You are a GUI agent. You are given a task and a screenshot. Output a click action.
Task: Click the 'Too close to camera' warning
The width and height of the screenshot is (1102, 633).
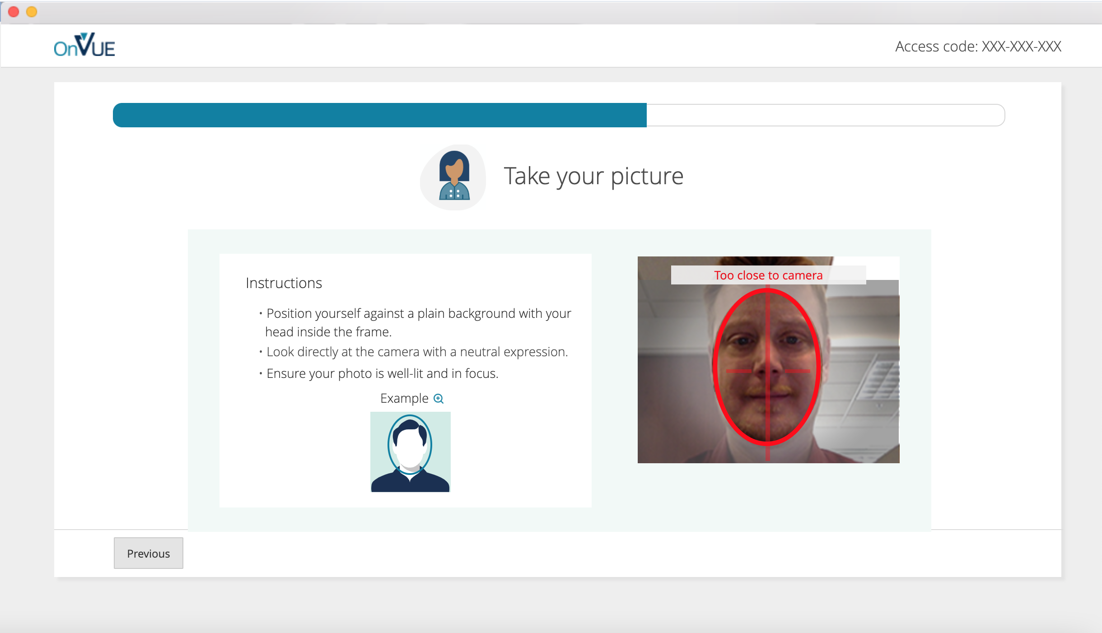pyautogui.click(x=768, y=275)
